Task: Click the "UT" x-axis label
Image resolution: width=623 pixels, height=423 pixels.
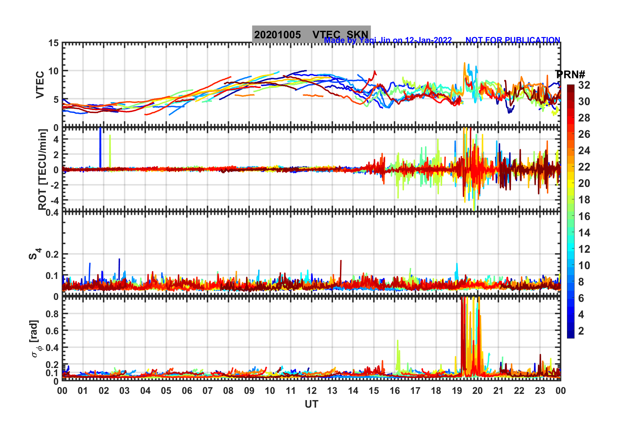Action: (x=311, y=404)
